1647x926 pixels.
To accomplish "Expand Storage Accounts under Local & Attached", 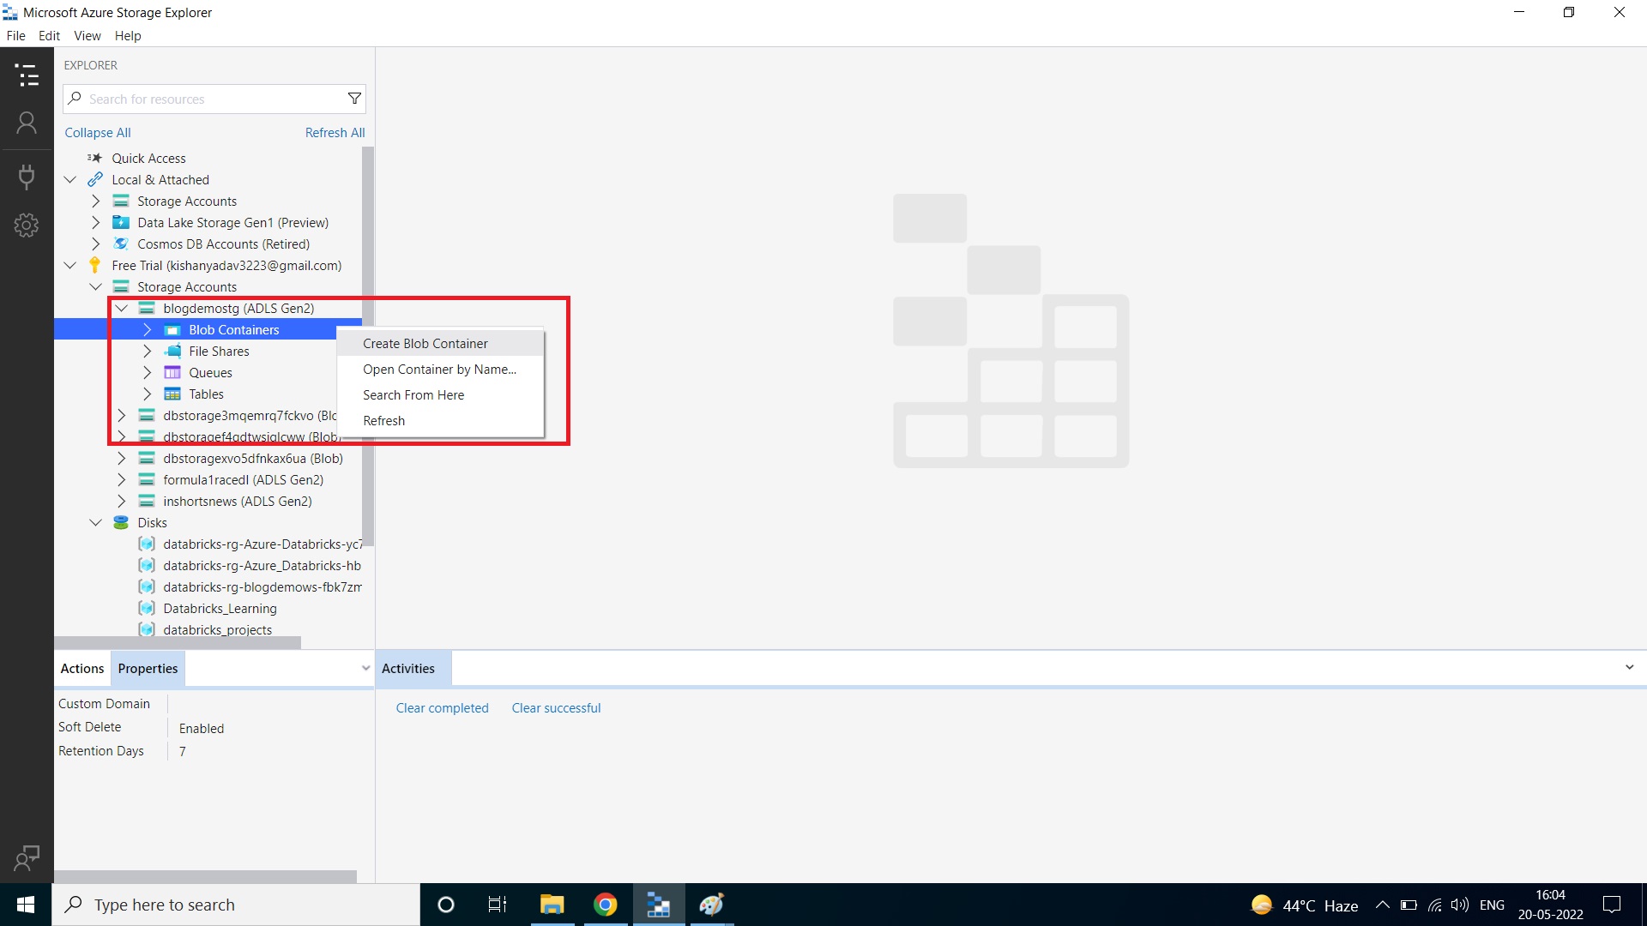I will pyautogui.click(x=96, y=201).
